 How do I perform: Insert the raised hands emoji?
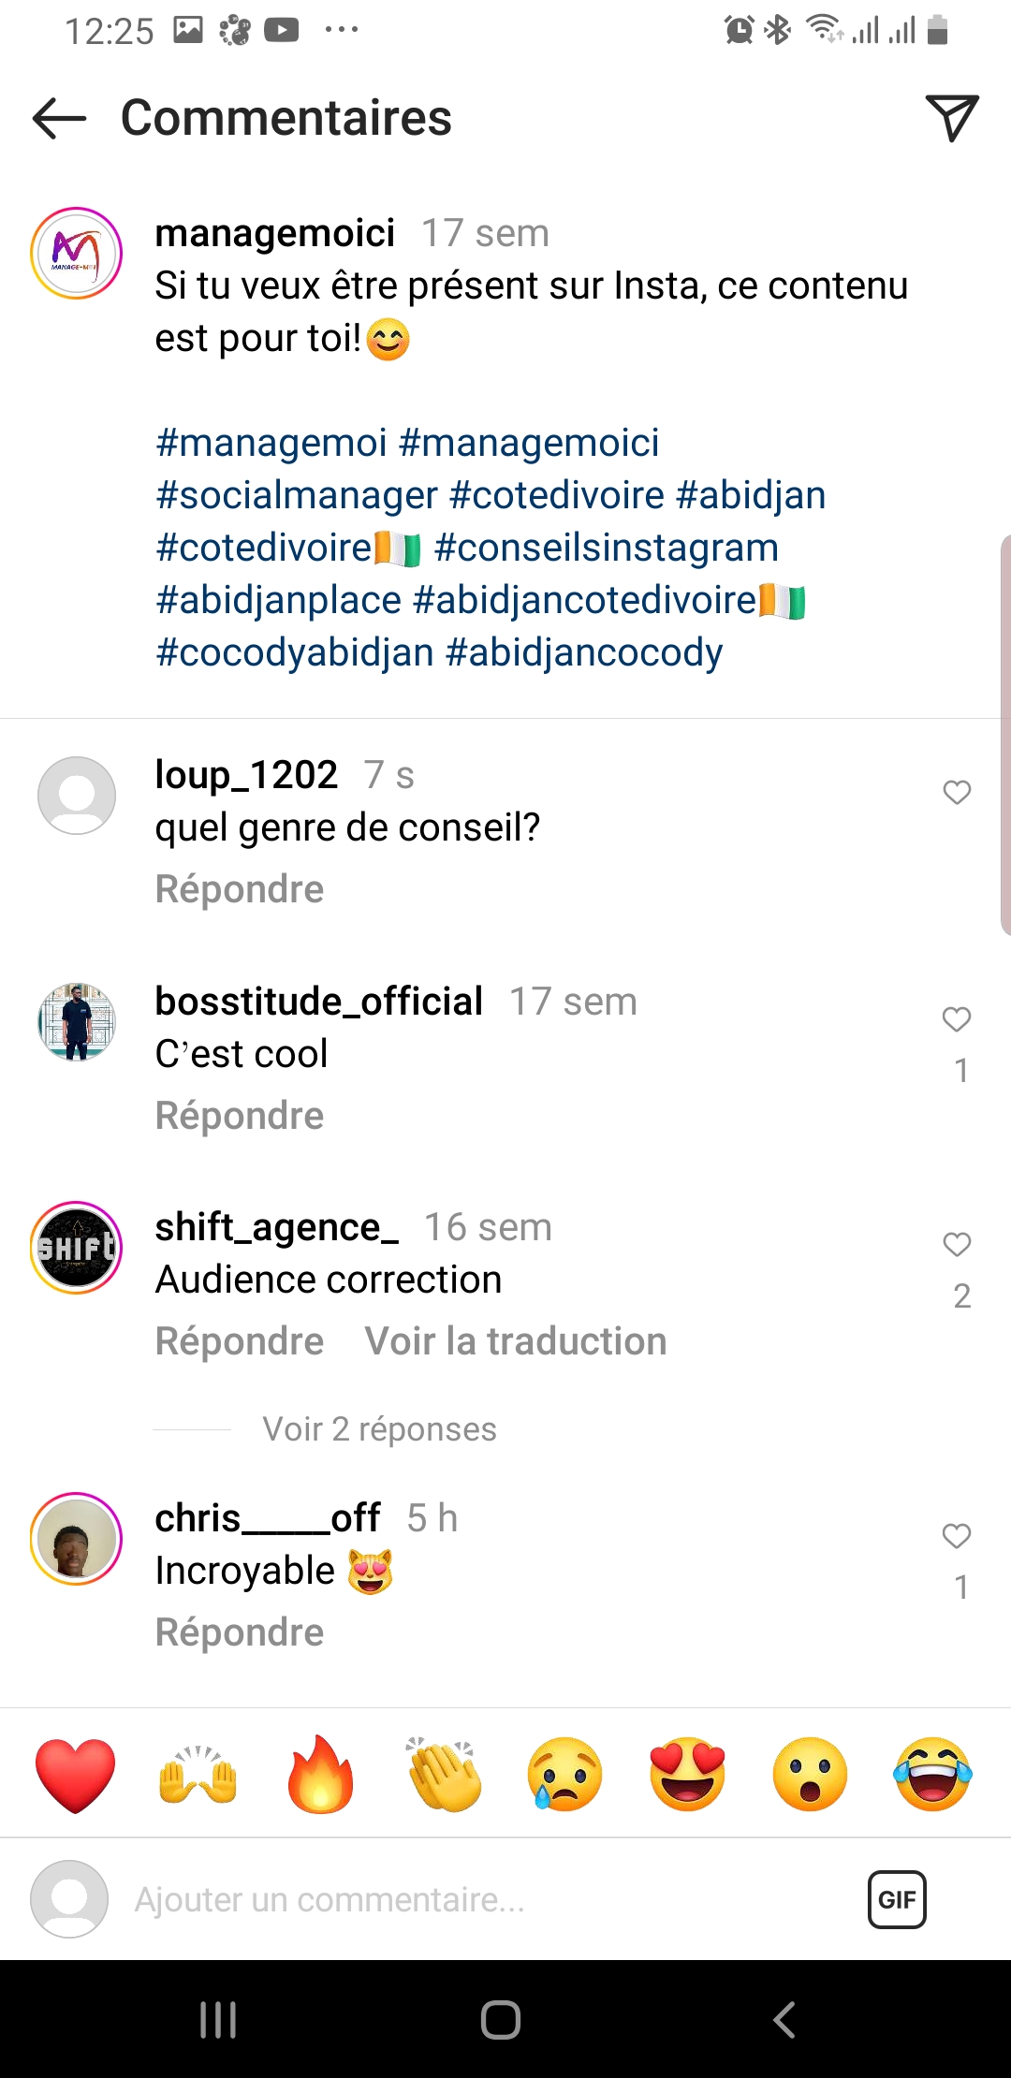198,1775
